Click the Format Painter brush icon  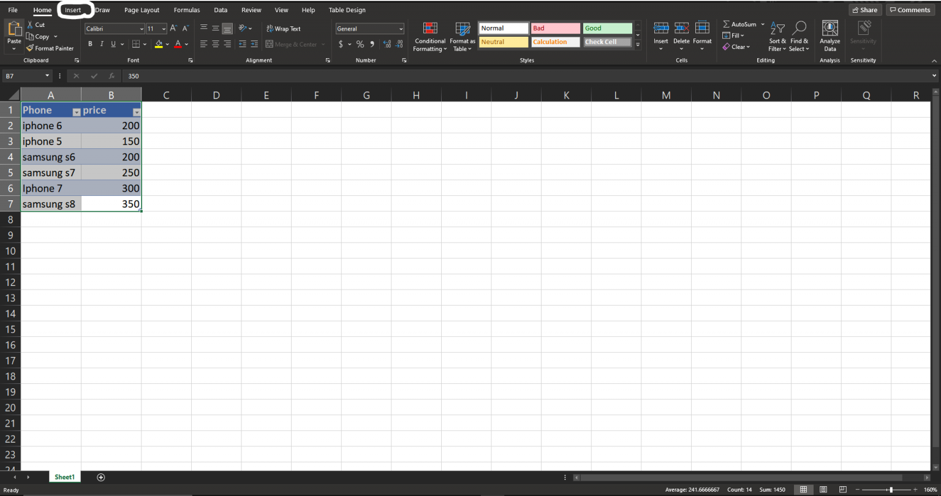tap(30, 48)
